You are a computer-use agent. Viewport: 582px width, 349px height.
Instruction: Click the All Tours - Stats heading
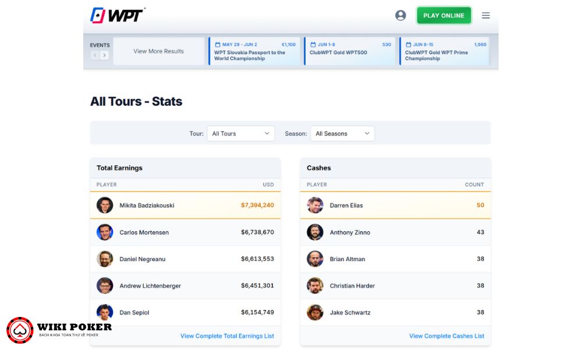pyautogui.click(x=136, y=101)
